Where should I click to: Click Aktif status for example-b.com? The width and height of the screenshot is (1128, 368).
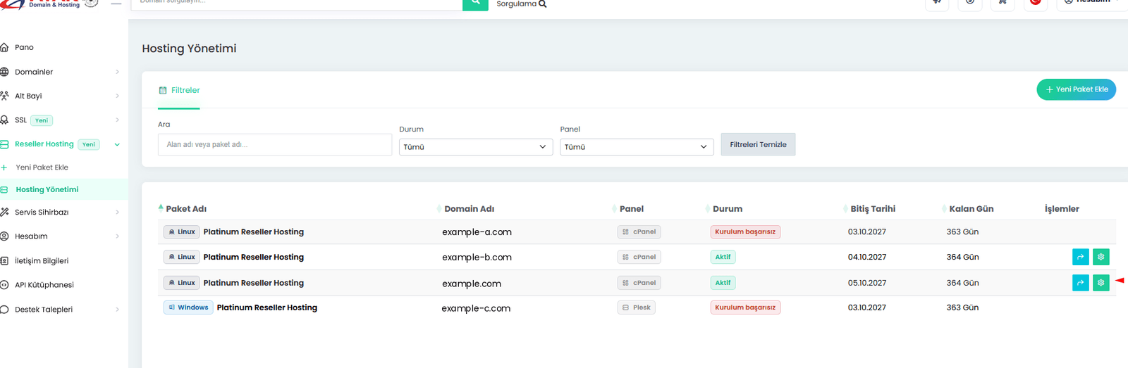(723, 257)
